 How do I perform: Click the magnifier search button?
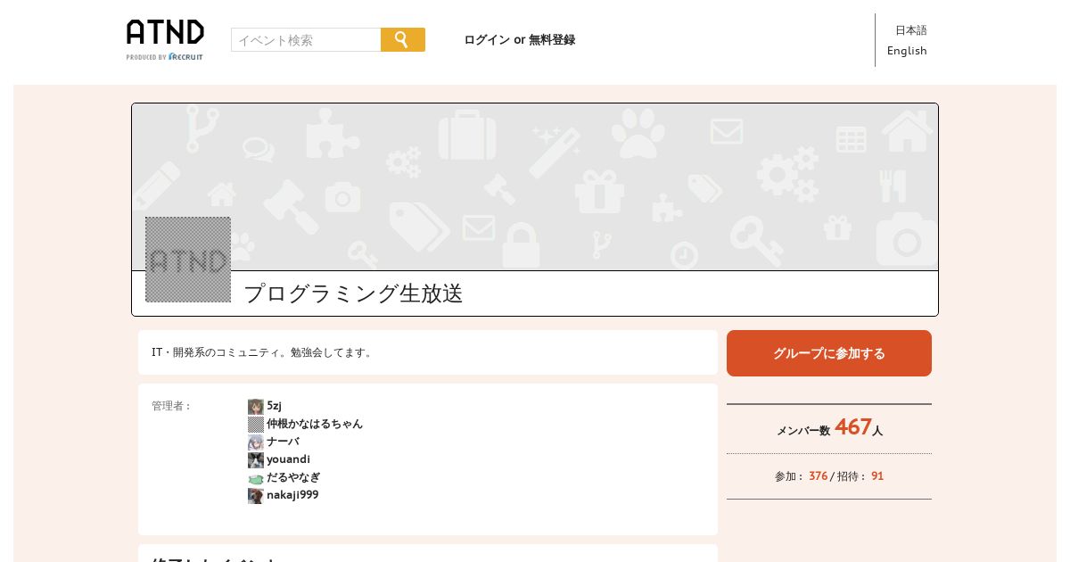click(x=403, y=39)
